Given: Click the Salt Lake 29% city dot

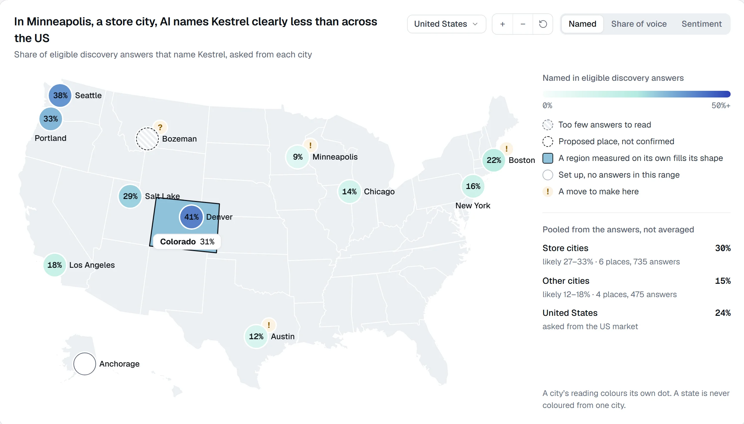Looking at the screenshot, I should (130, 196).
